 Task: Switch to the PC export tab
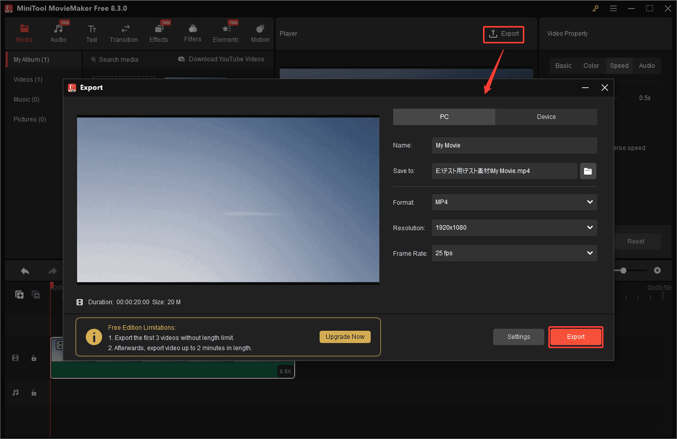444,117
